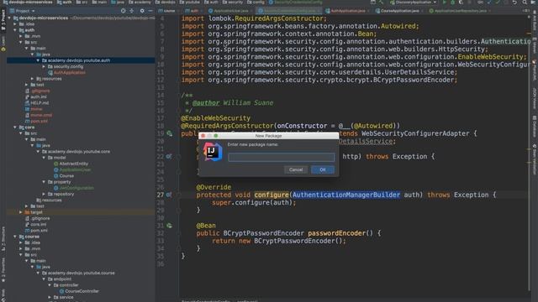Collapse the academy.devdojo.youtube.auth package
Viewport: 538px width, 302px height.
(x=38, y=60)
